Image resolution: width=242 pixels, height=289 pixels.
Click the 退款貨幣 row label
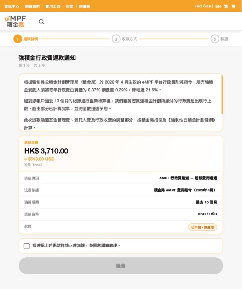pyautogui.click(x=32, y=214)
